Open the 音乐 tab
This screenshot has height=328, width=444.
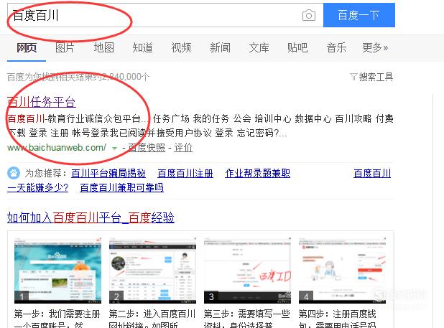(x=336, y=48)
